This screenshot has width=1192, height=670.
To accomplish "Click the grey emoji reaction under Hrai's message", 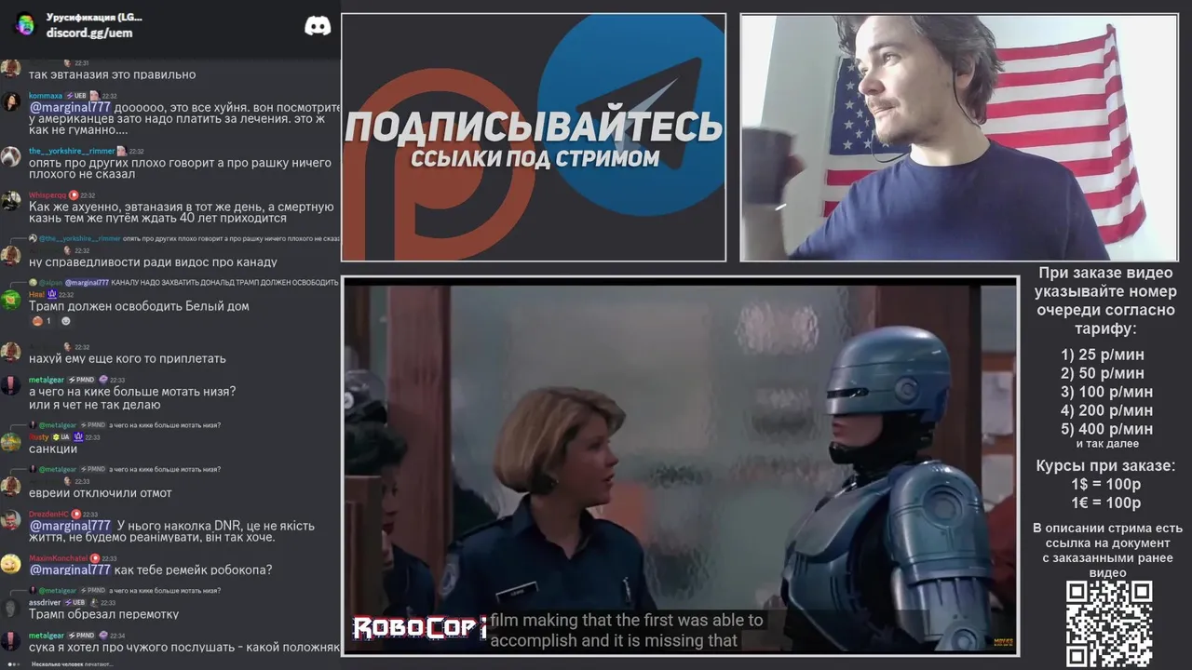I will (x=66, y=321).
